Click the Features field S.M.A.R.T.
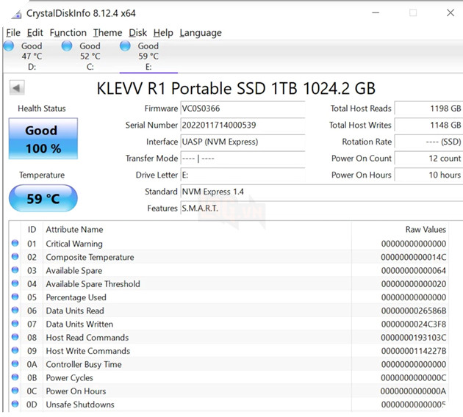 point(322,208)
